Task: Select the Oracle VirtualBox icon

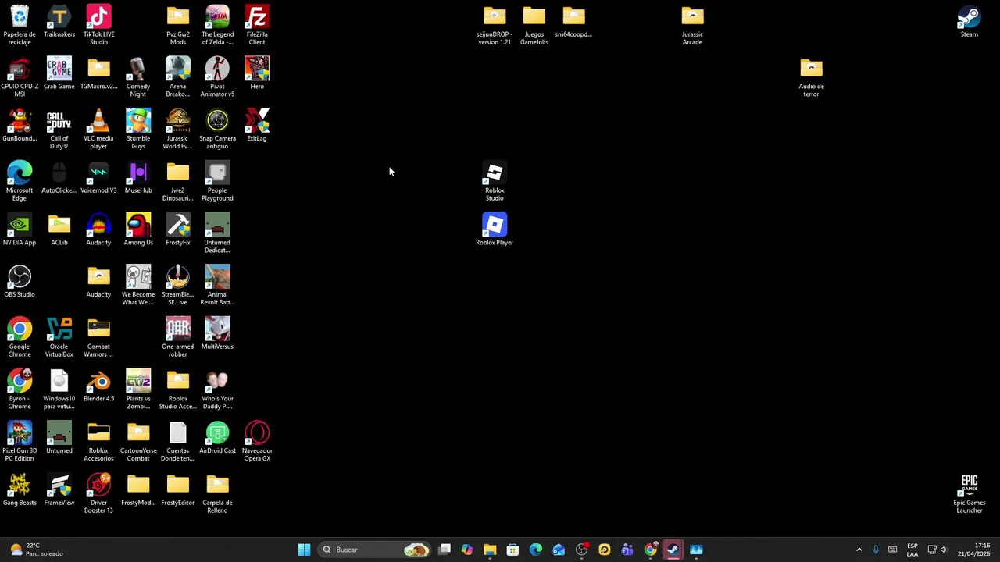Action: pos(59,337)
